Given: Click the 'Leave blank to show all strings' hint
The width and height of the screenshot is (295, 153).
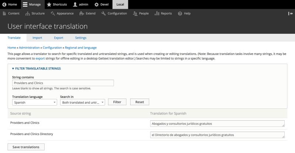Looking at the screenshot, I should pos(52,88).
